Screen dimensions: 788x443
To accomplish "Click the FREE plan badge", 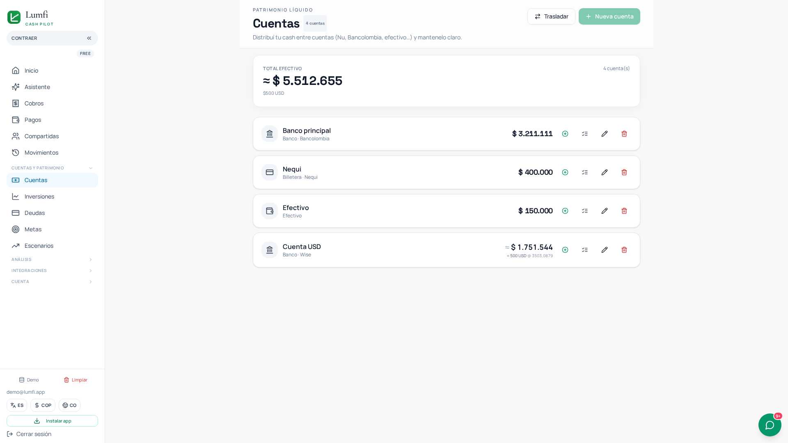I will tap(85, 54).
